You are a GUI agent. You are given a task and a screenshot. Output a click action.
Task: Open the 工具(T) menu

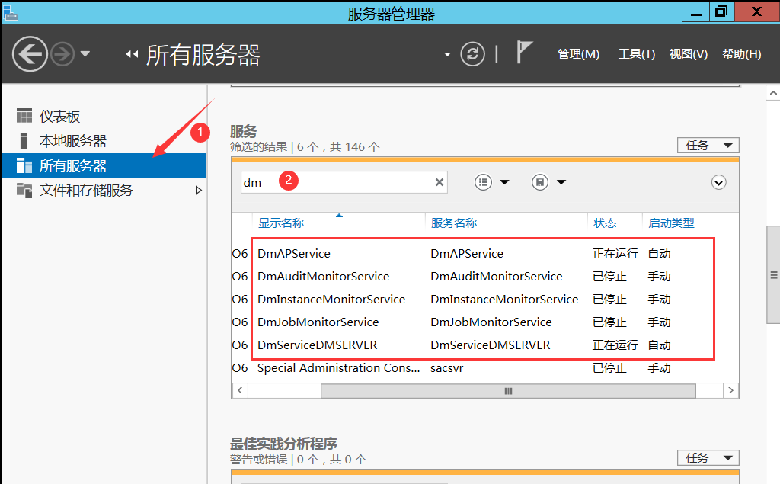click(637, 54)
